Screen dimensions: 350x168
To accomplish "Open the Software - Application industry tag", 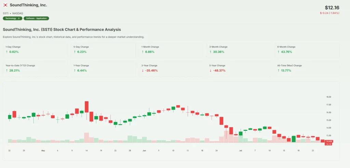I will tap(36, 18).
